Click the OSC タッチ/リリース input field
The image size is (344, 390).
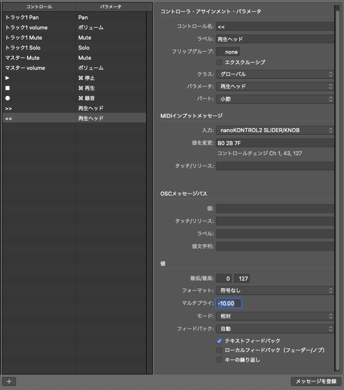click(275, 221)
